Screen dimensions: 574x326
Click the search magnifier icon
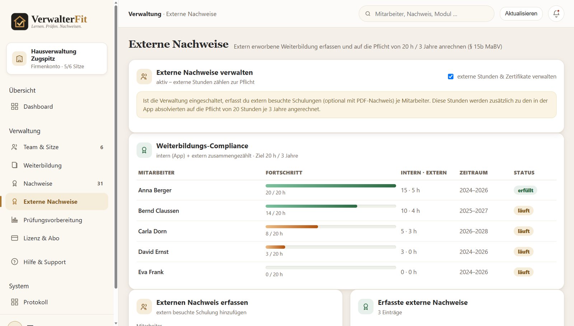coord(368,14)
